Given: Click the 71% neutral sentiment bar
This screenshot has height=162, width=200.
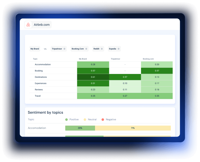Looking at the screenshot, I should (x=133, y=128).
